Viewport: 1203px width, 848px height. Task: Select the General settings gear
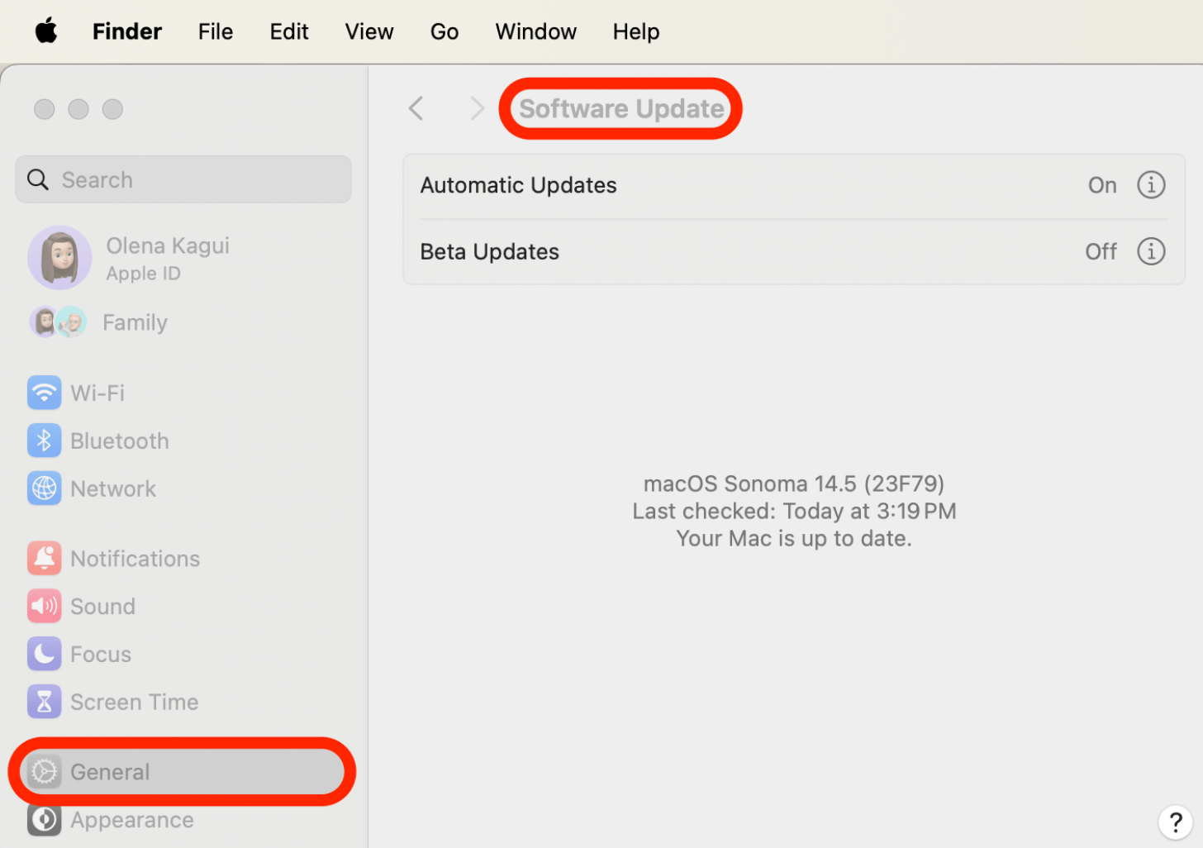pos(44,771)
